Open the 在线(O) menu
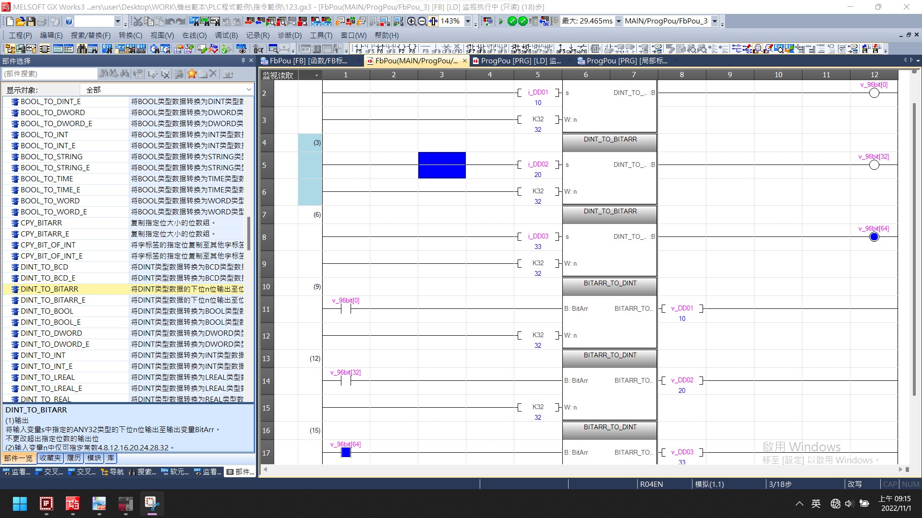This screenshot has width=922, height=518. pos(194,35)
